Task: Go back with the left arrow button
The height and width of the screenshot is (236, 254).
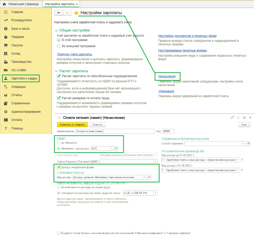Action: (x=59, y=13)
